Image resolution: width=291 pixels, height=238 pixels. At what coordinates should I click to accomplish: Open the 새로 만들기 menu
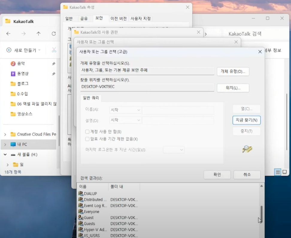(23, 50)
